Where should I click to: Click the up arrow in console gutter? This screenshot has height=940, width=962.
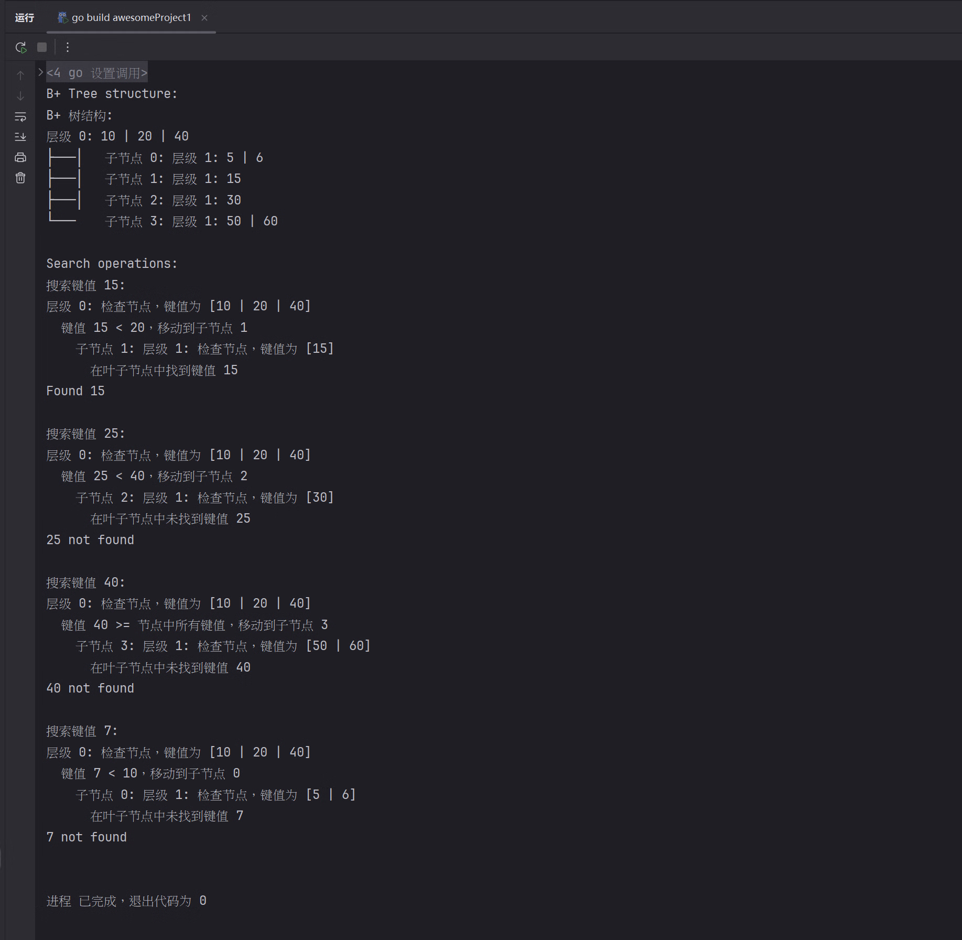20,75
